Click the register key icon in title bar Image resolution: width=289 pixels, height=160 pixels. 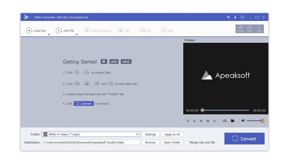click(x=235, y=17)
